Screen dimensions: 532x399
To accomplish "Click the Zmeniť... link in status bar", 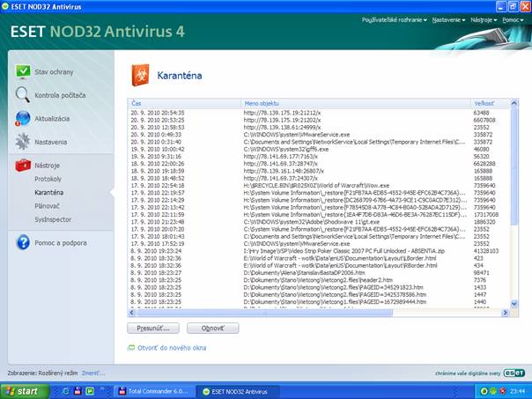I will (93, 373).
